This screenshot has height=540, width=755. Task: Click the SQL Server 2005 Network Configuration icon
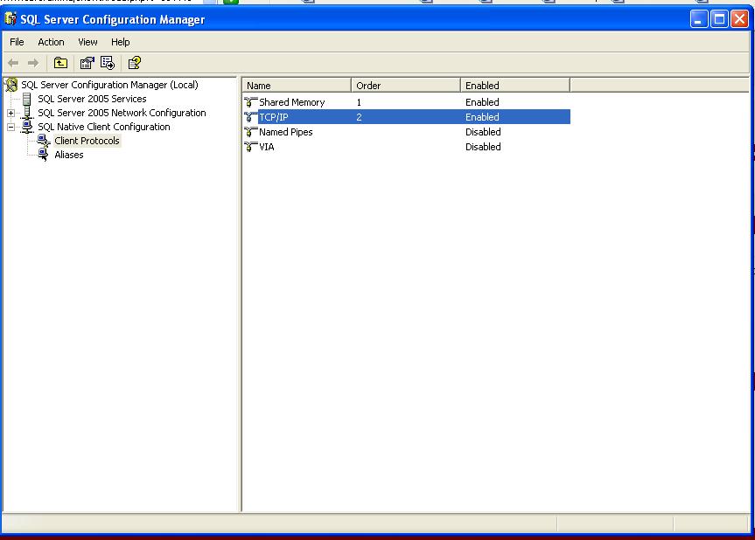coord(27,113)
